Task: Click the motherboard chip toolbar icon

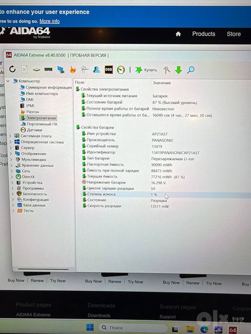Action: (36, 70)
